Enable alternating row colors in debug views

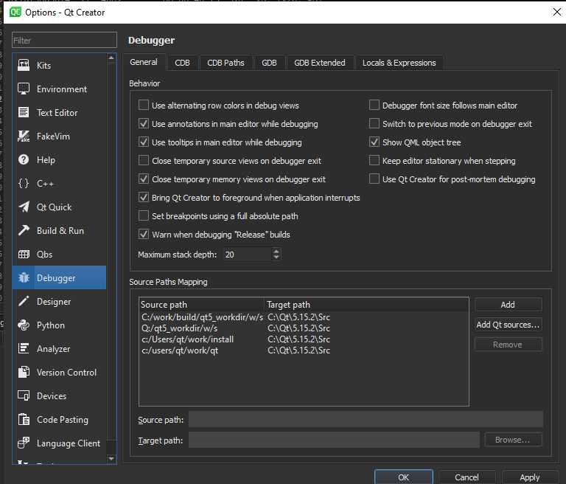point(144,106)
